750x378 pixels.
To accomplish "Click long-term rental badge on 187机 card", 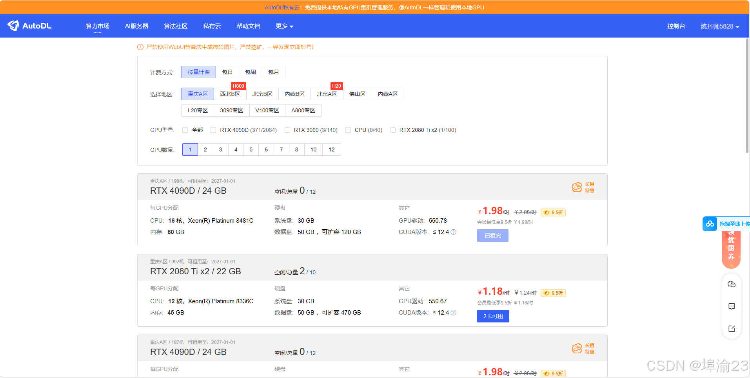I will point(583,349).
